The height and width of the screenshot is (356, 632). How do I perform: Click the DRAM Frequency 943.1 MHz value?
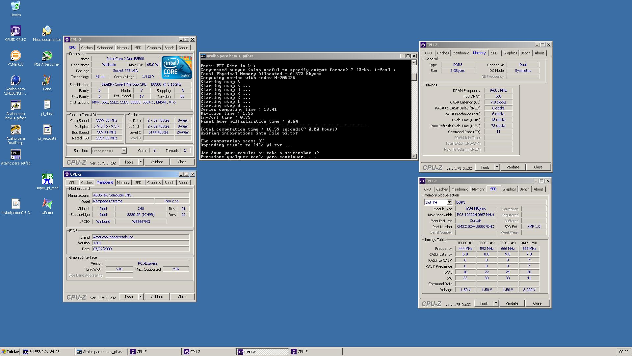pyautogui.click(x=498, y=90)
